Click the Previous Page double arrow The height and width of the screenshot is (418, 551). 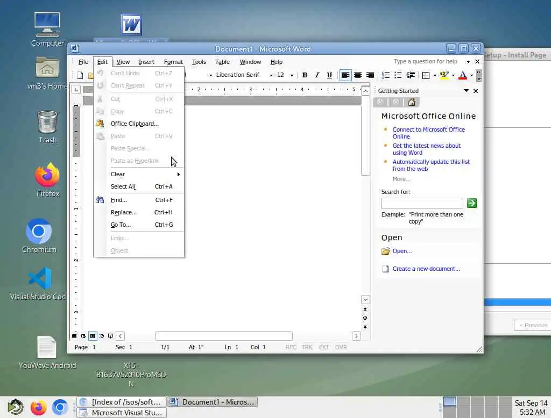click(365, 309)
